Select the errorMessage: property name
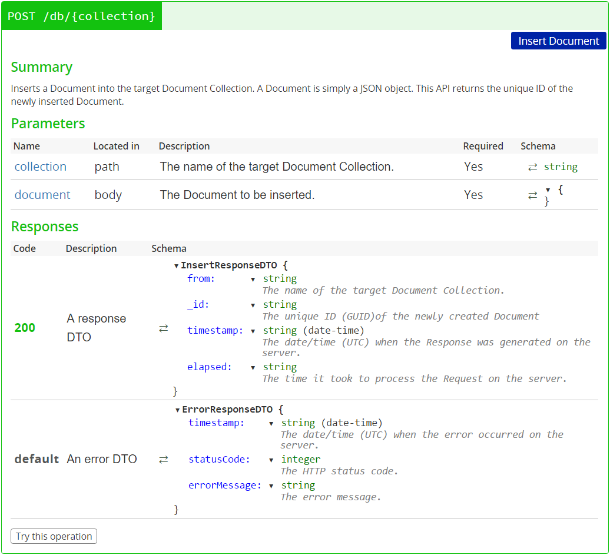 225,485
